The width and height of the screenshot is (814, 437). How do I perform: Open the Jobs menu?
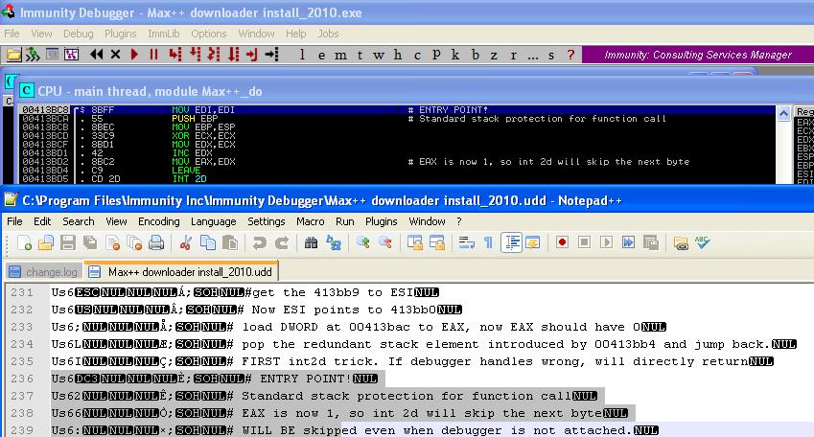coord(328,34)
